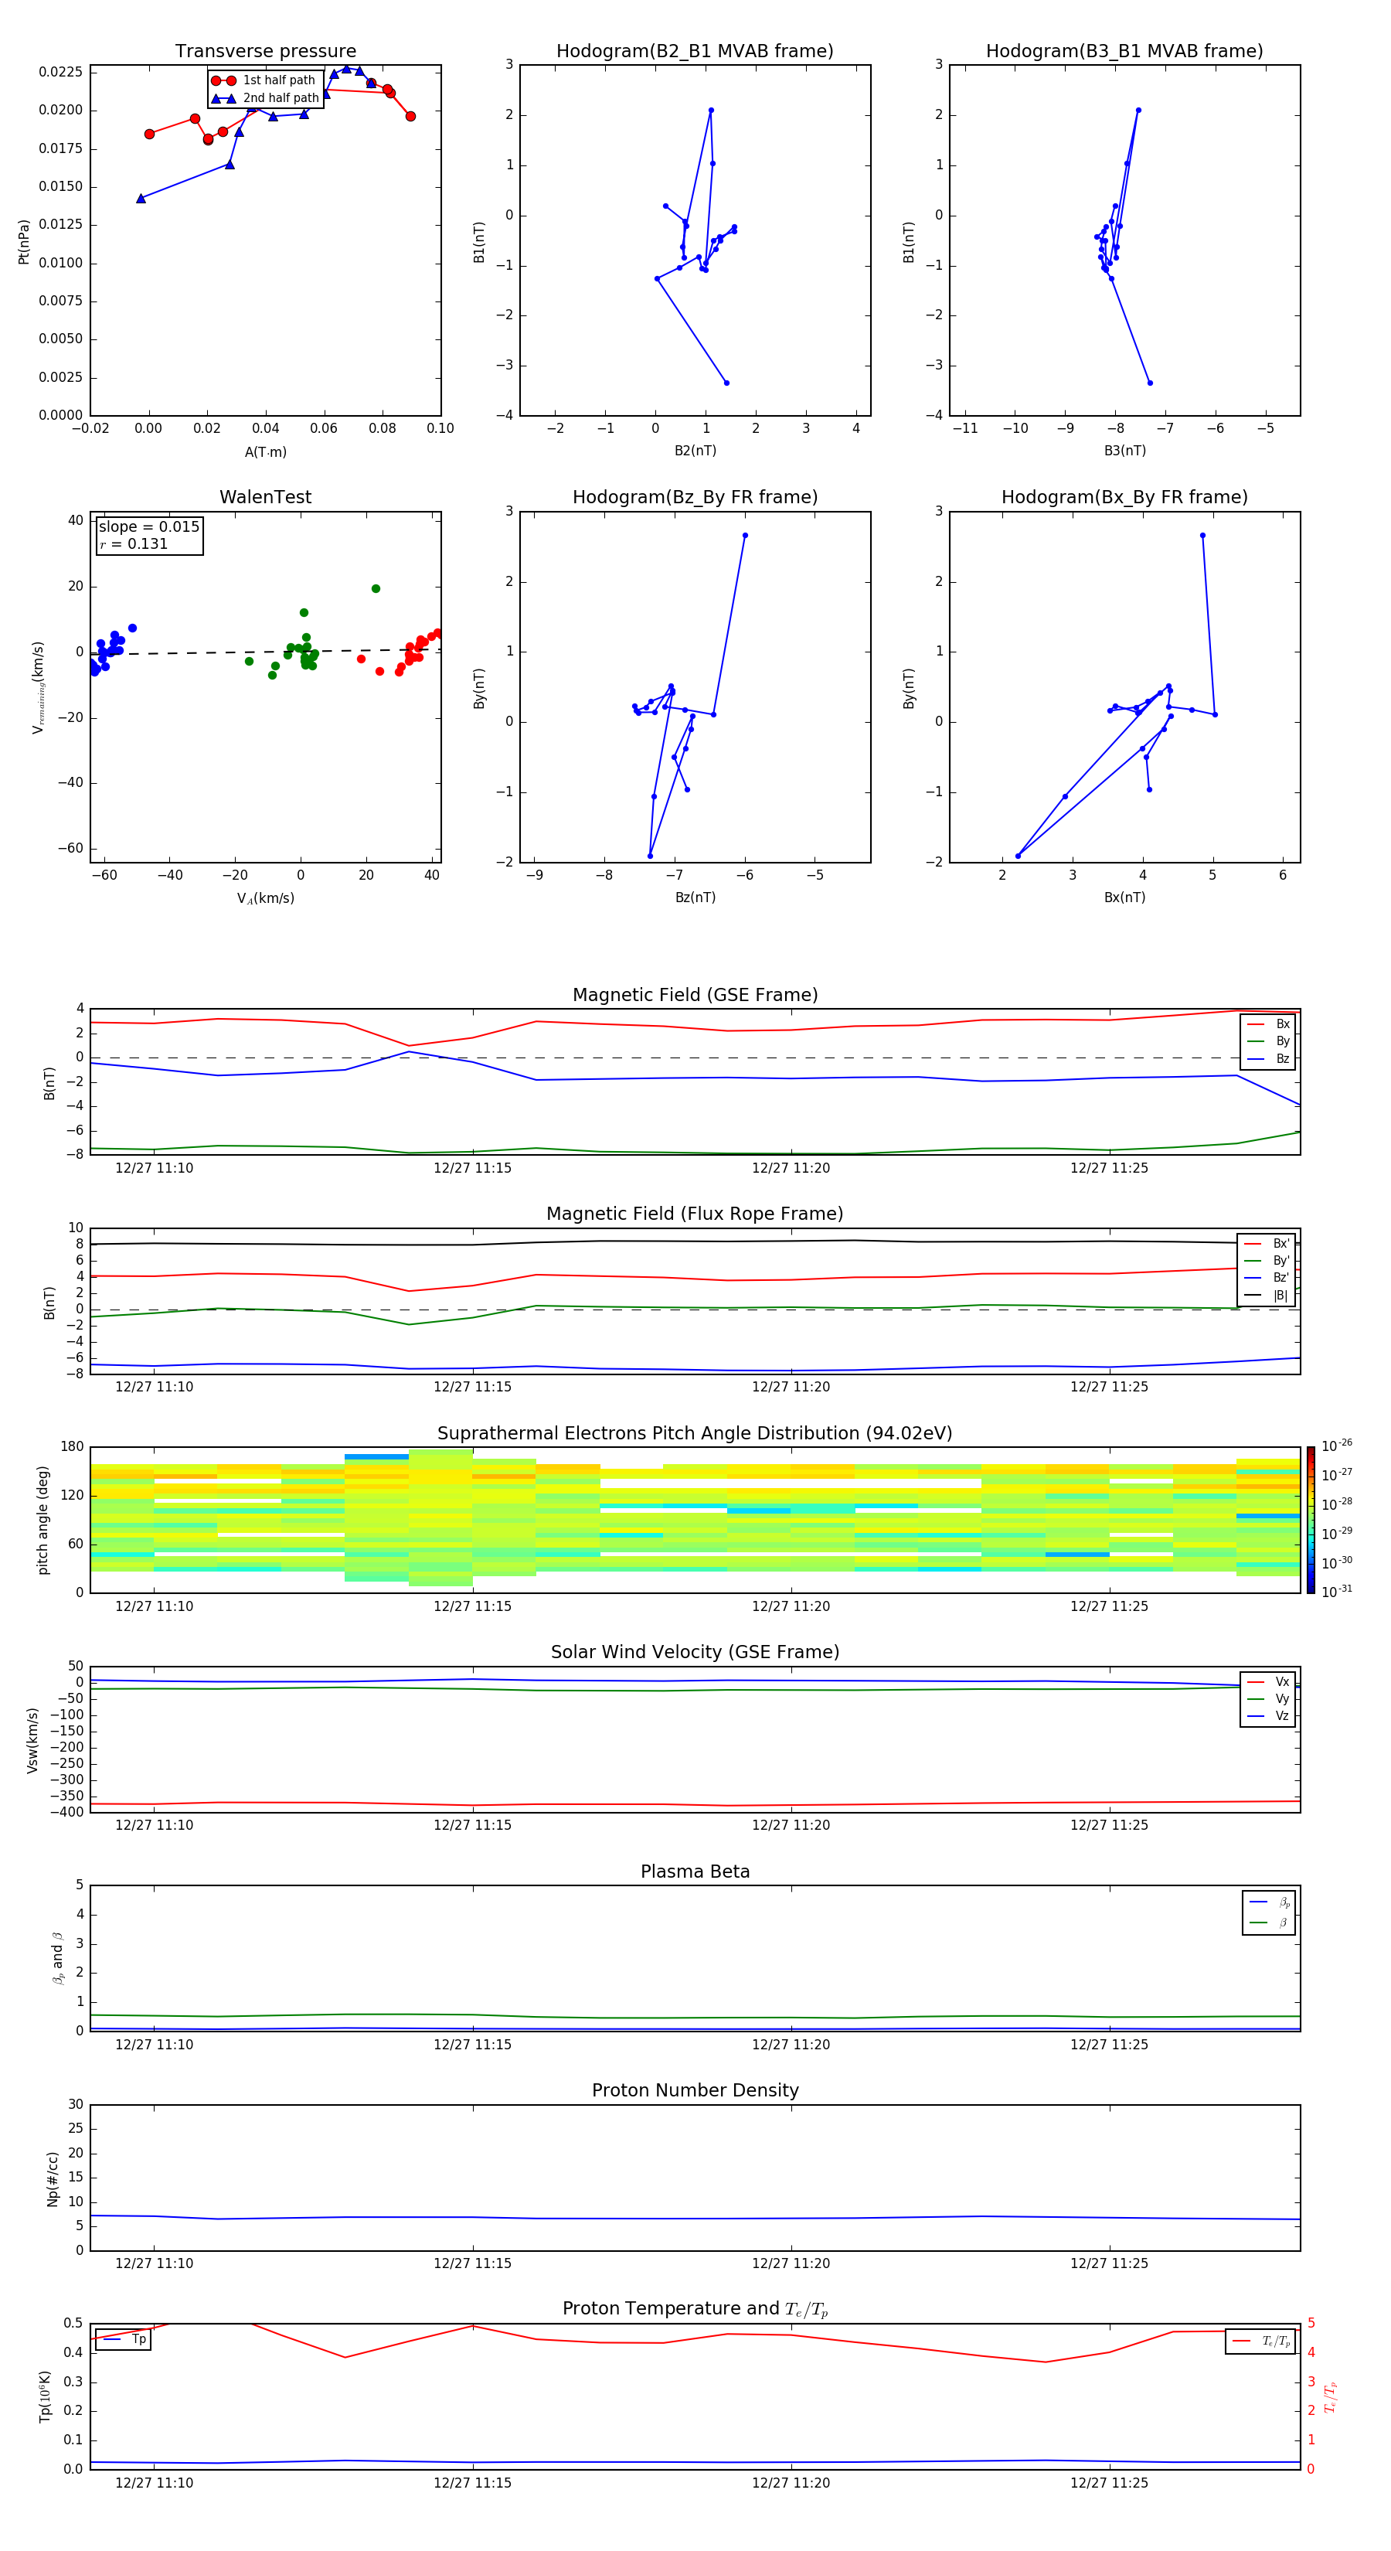Click the 'B3(nT)' axis label

coord(1124,451)
